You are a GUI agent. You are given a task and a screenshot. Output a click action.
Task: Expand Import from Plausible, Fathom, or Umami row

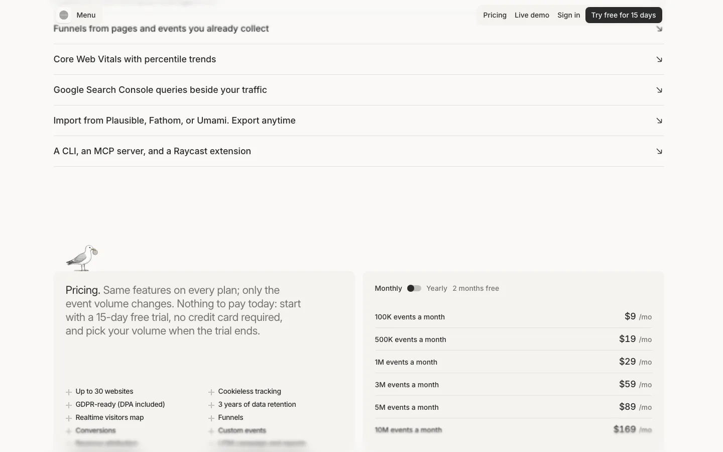point(358,121)
